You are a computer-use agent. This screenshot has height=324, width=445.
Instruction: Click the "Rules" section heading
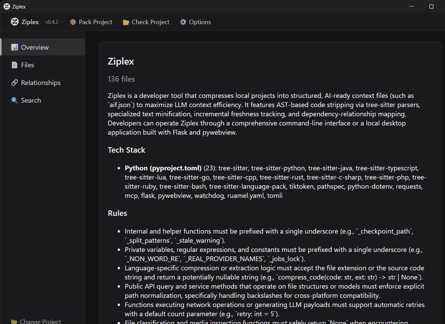(x=117, y=213)
